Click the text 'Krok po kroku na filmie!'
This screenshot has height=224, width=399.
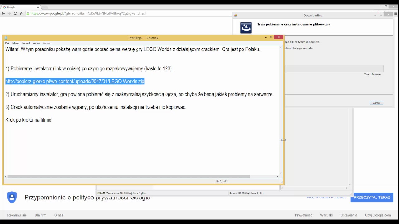click(29, 120)
